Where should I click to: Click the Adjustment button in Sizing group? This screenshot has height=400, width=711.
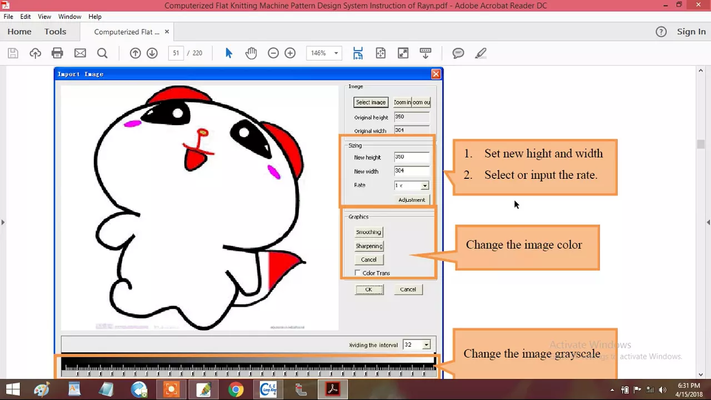412,200
